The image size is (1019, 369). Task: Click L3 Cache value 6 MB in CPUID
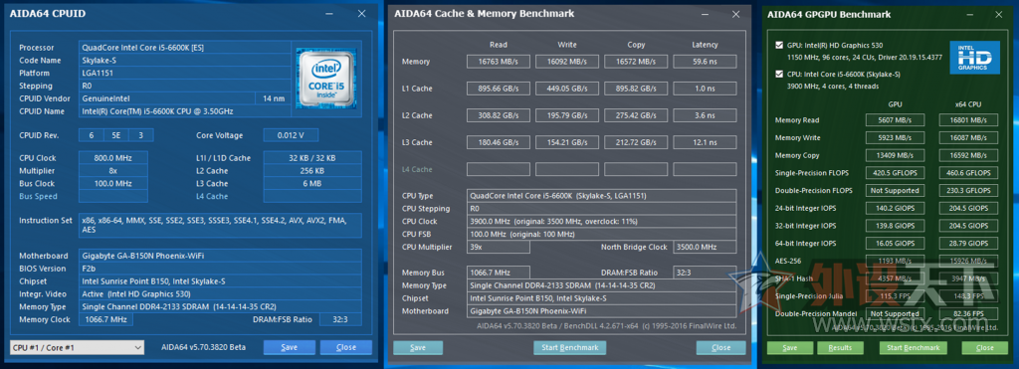(x=312, y=183)
